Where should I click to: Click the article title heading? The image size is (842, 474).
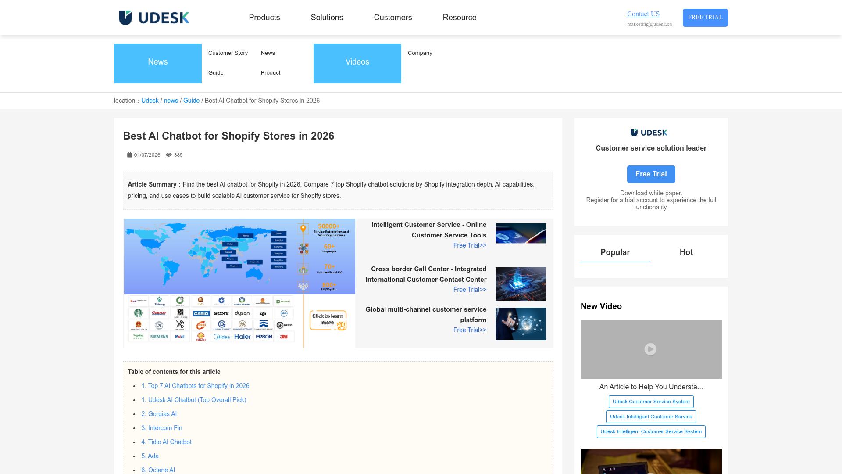coord(228,136)
